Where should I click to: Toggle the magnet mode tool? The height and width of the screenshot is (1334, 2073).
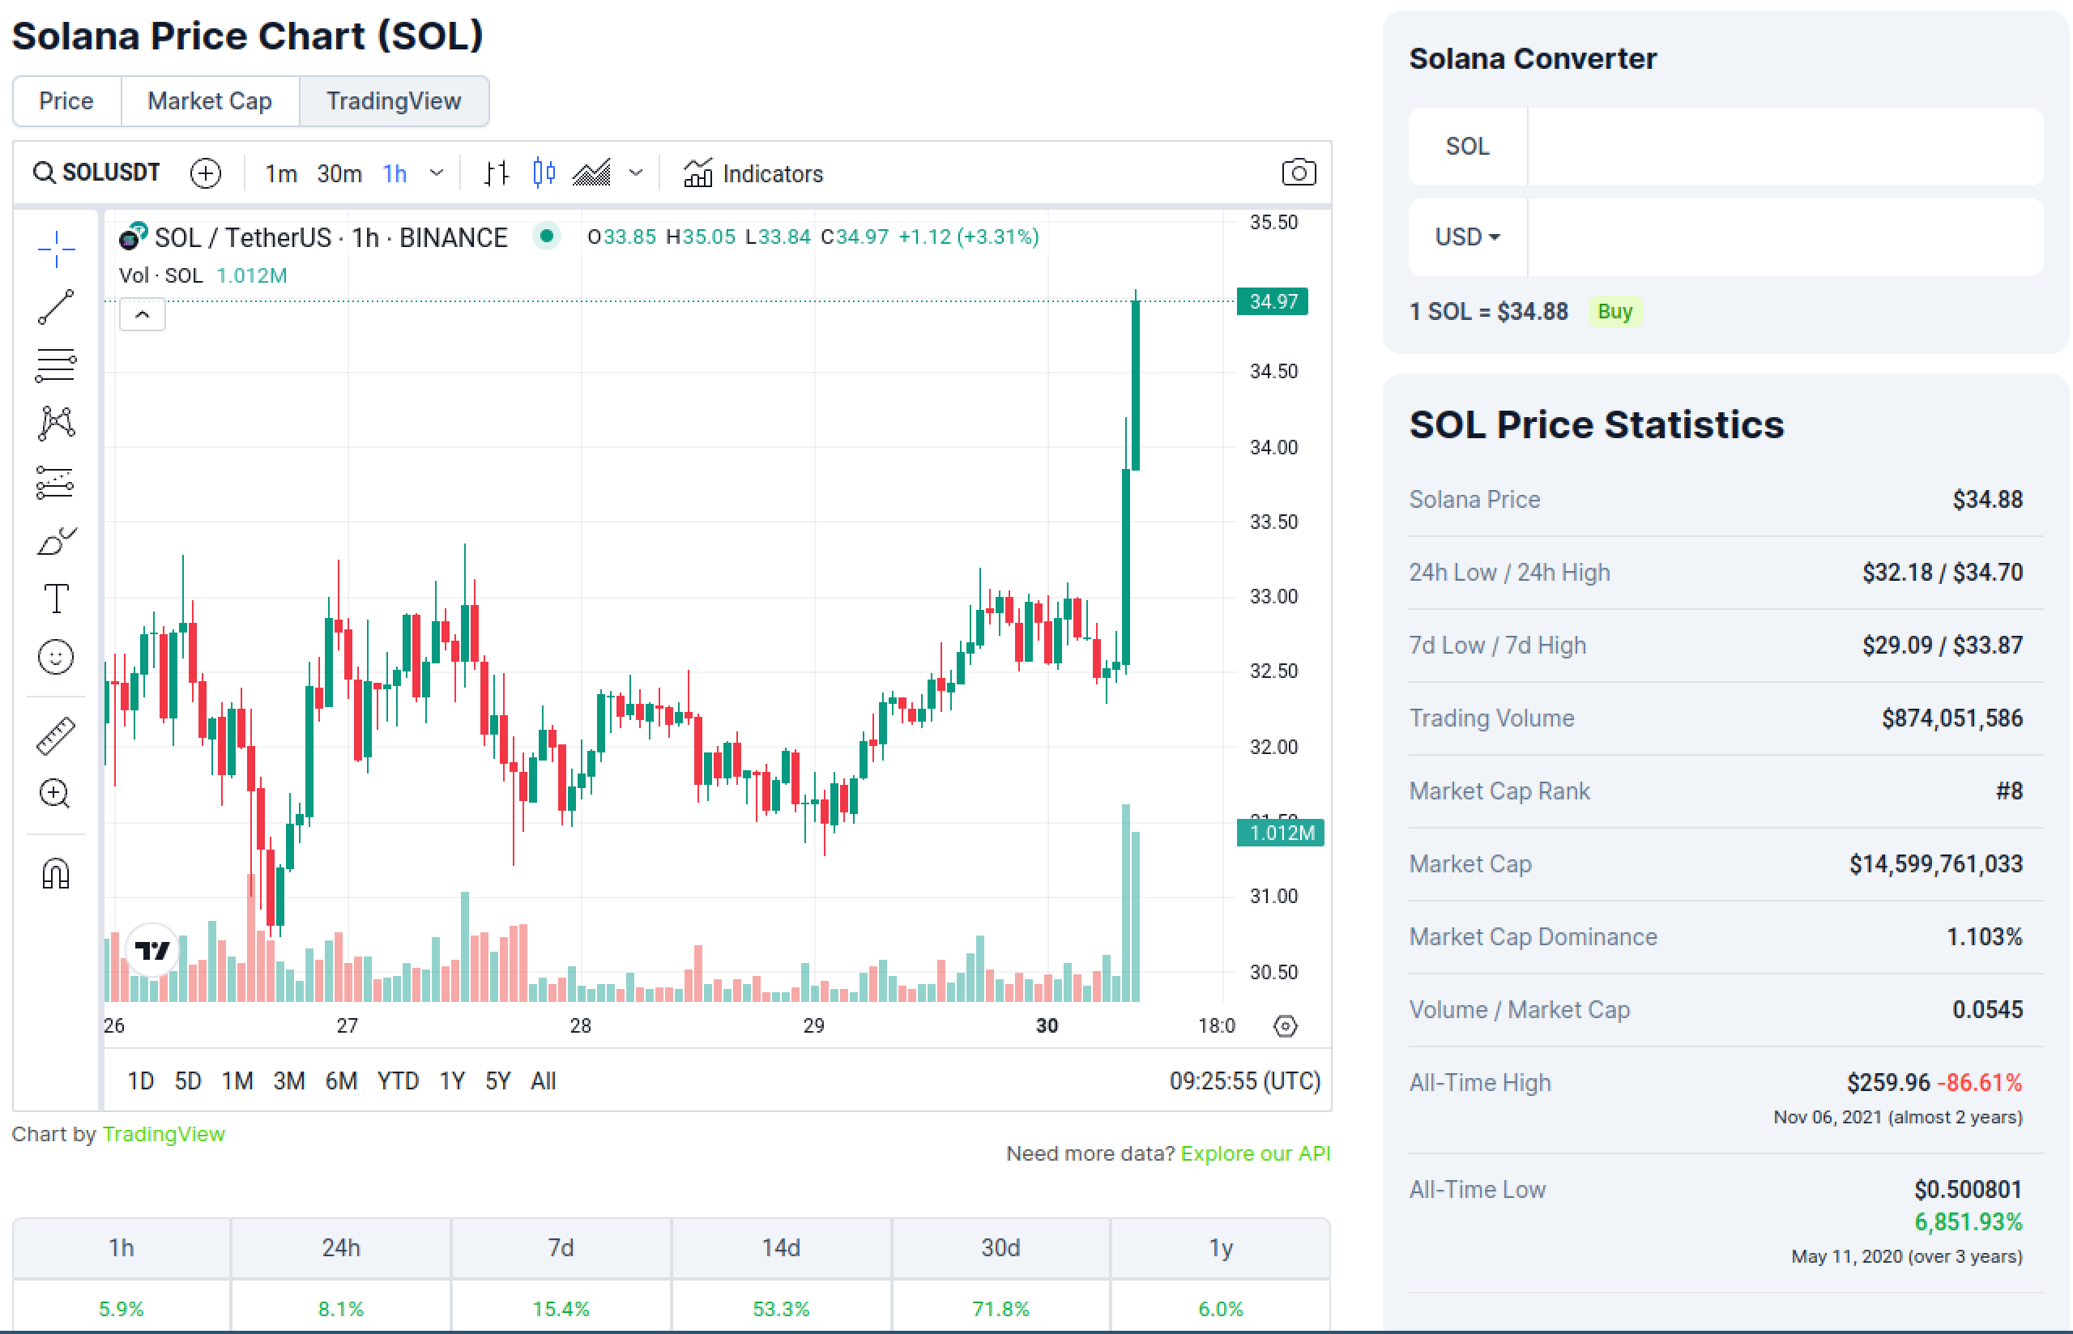57,873
